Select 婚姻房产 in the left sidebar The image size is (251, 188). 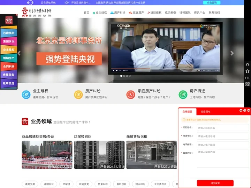9,58
